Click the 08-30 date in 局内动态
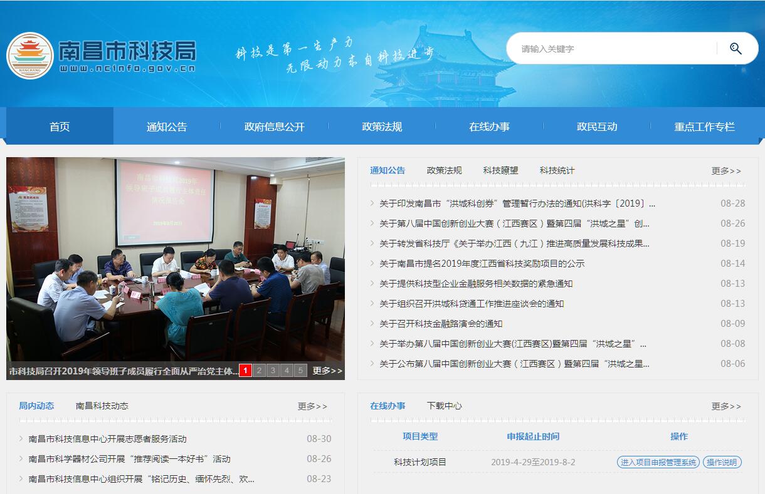The width and height of the screenshot is (765, 494). (319, 439)
